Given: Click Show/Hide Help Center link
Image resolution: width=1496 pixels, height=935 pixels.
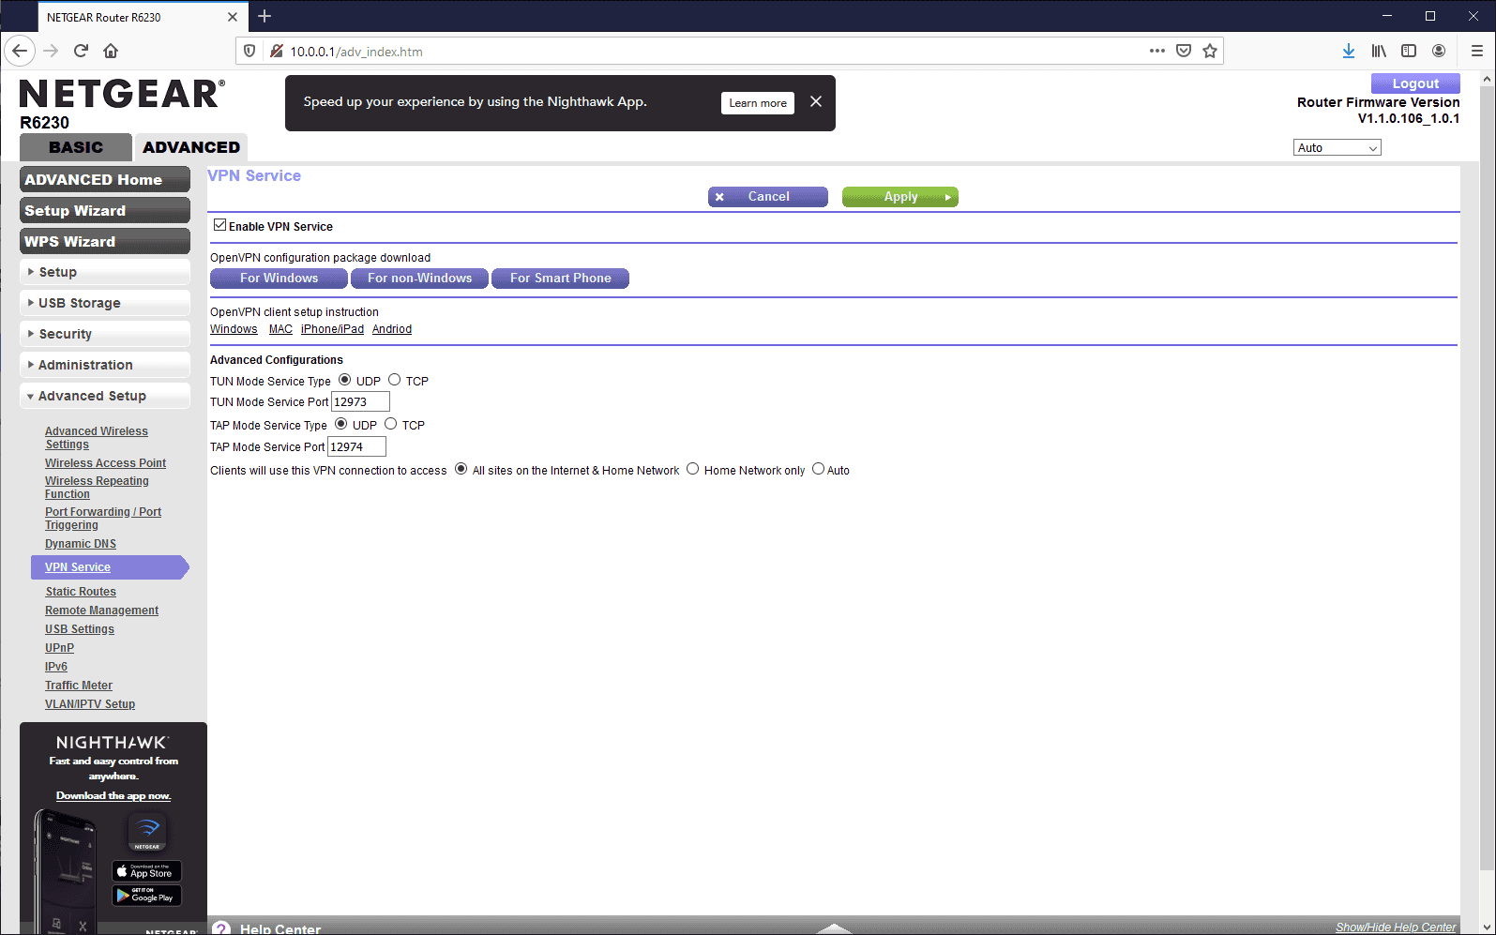Looking at the screenshot, I should (x=1396, y=927).
